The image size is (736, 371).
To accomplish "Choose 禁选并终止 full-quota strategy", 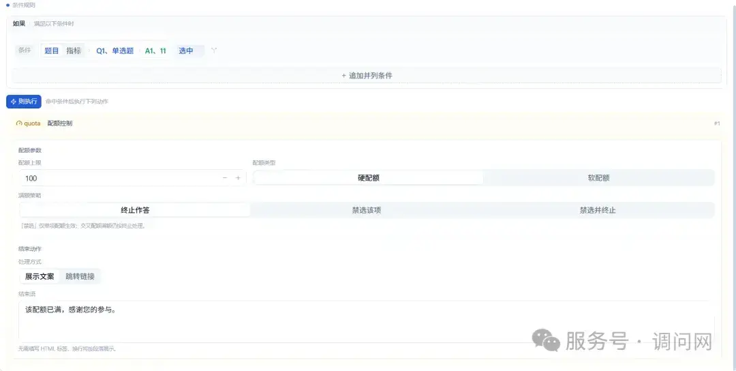I will point(598,210).
